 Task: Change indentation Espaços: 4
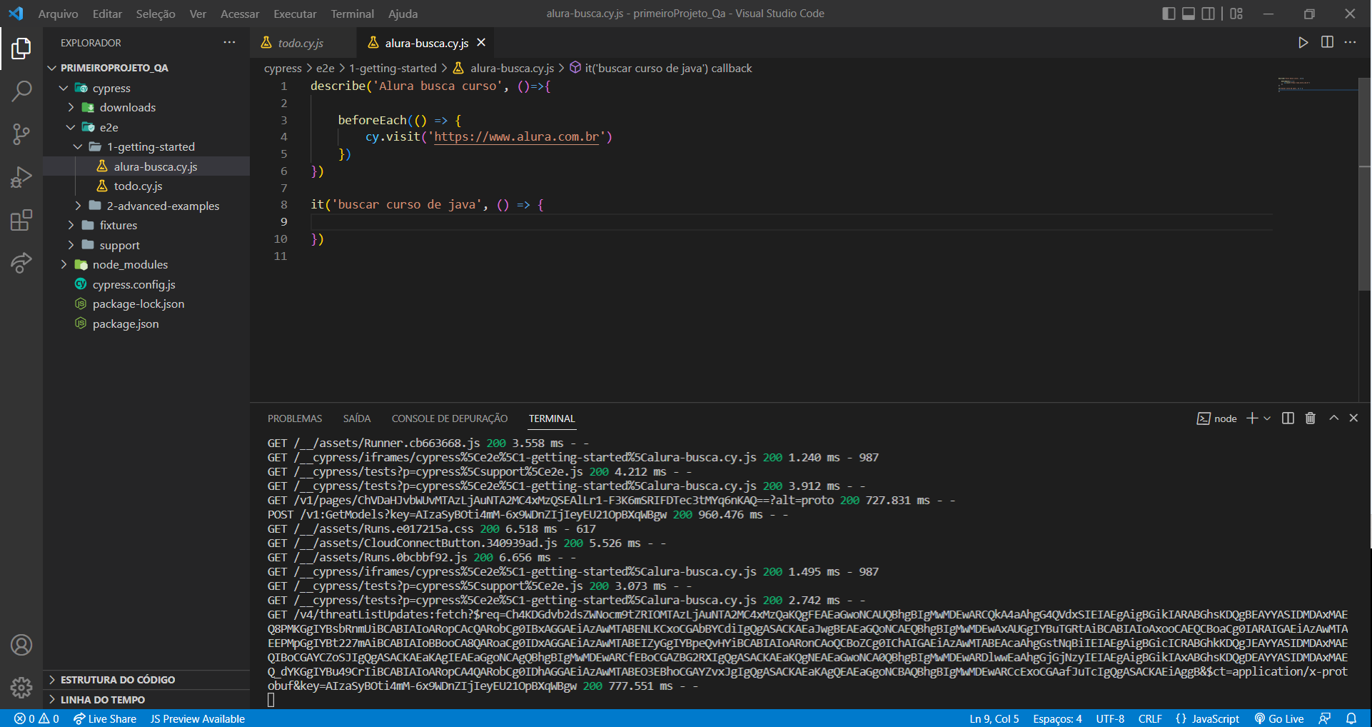pyautogui.click(x=1057, y=718)
